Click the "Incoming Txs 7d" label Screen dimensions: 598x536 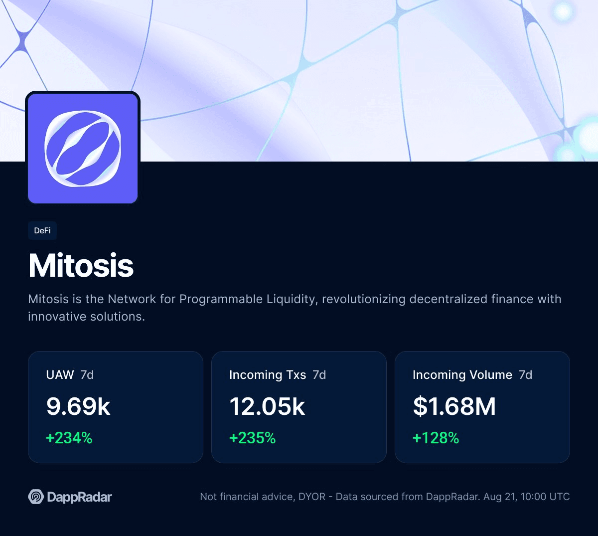click(278, 375)
